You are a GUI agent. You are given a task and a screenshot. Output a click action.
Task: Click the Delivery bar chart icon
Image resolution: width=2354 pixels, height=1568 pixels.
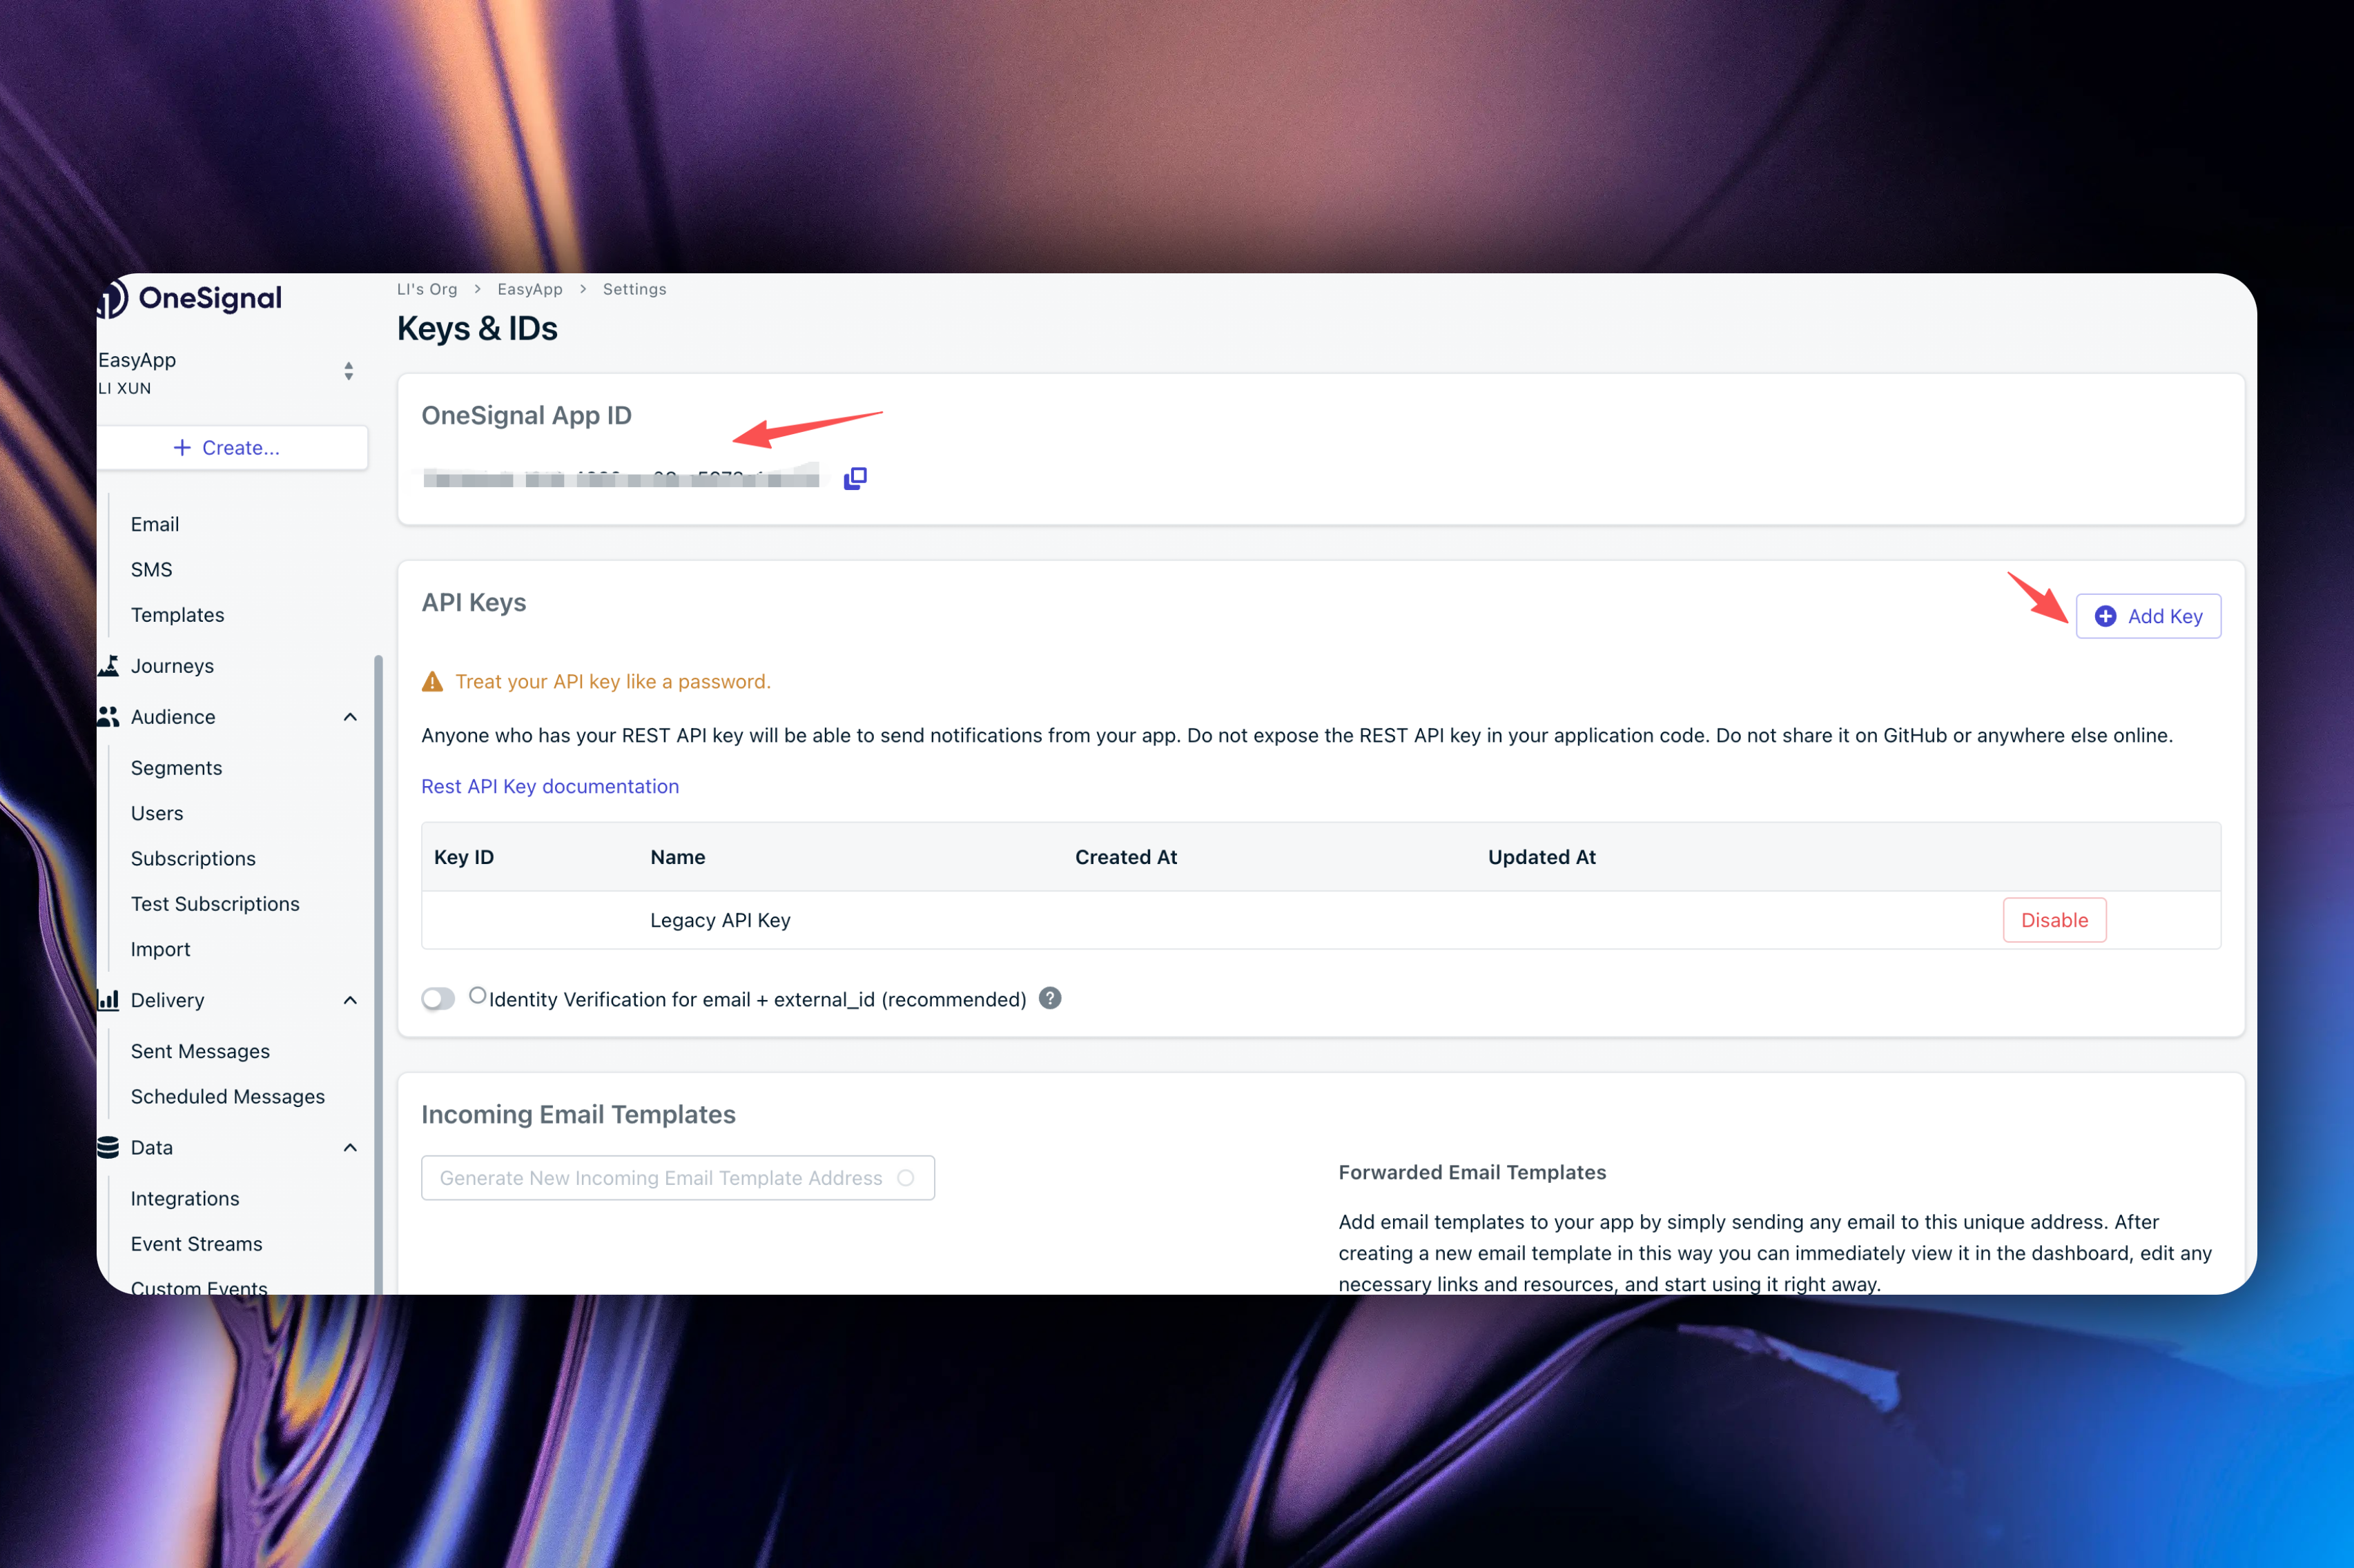pos(109,999)
